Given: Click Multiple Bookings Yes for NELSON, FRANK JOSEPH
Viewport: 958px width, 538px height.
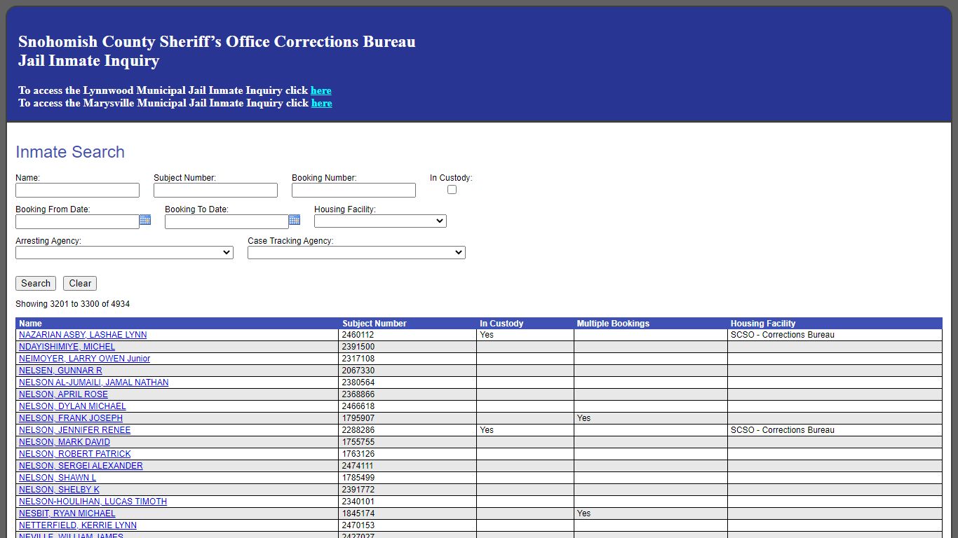Looking at the screenshot, I should [x=583, y=418].
